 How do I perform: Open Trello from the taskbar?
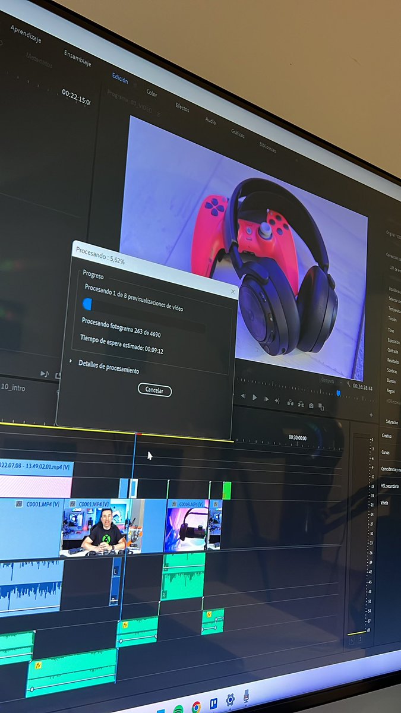pos(213,703)
